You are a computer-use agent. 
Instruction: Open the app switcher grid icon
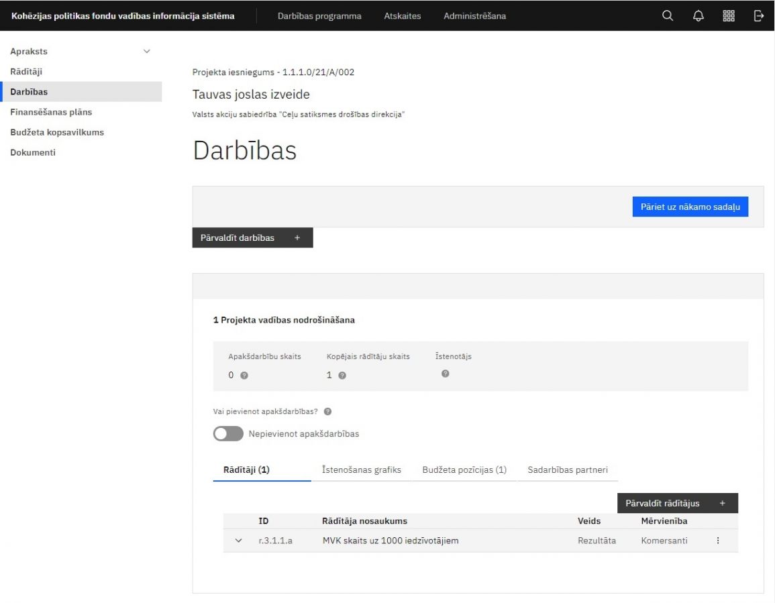(x=729, y=16)
